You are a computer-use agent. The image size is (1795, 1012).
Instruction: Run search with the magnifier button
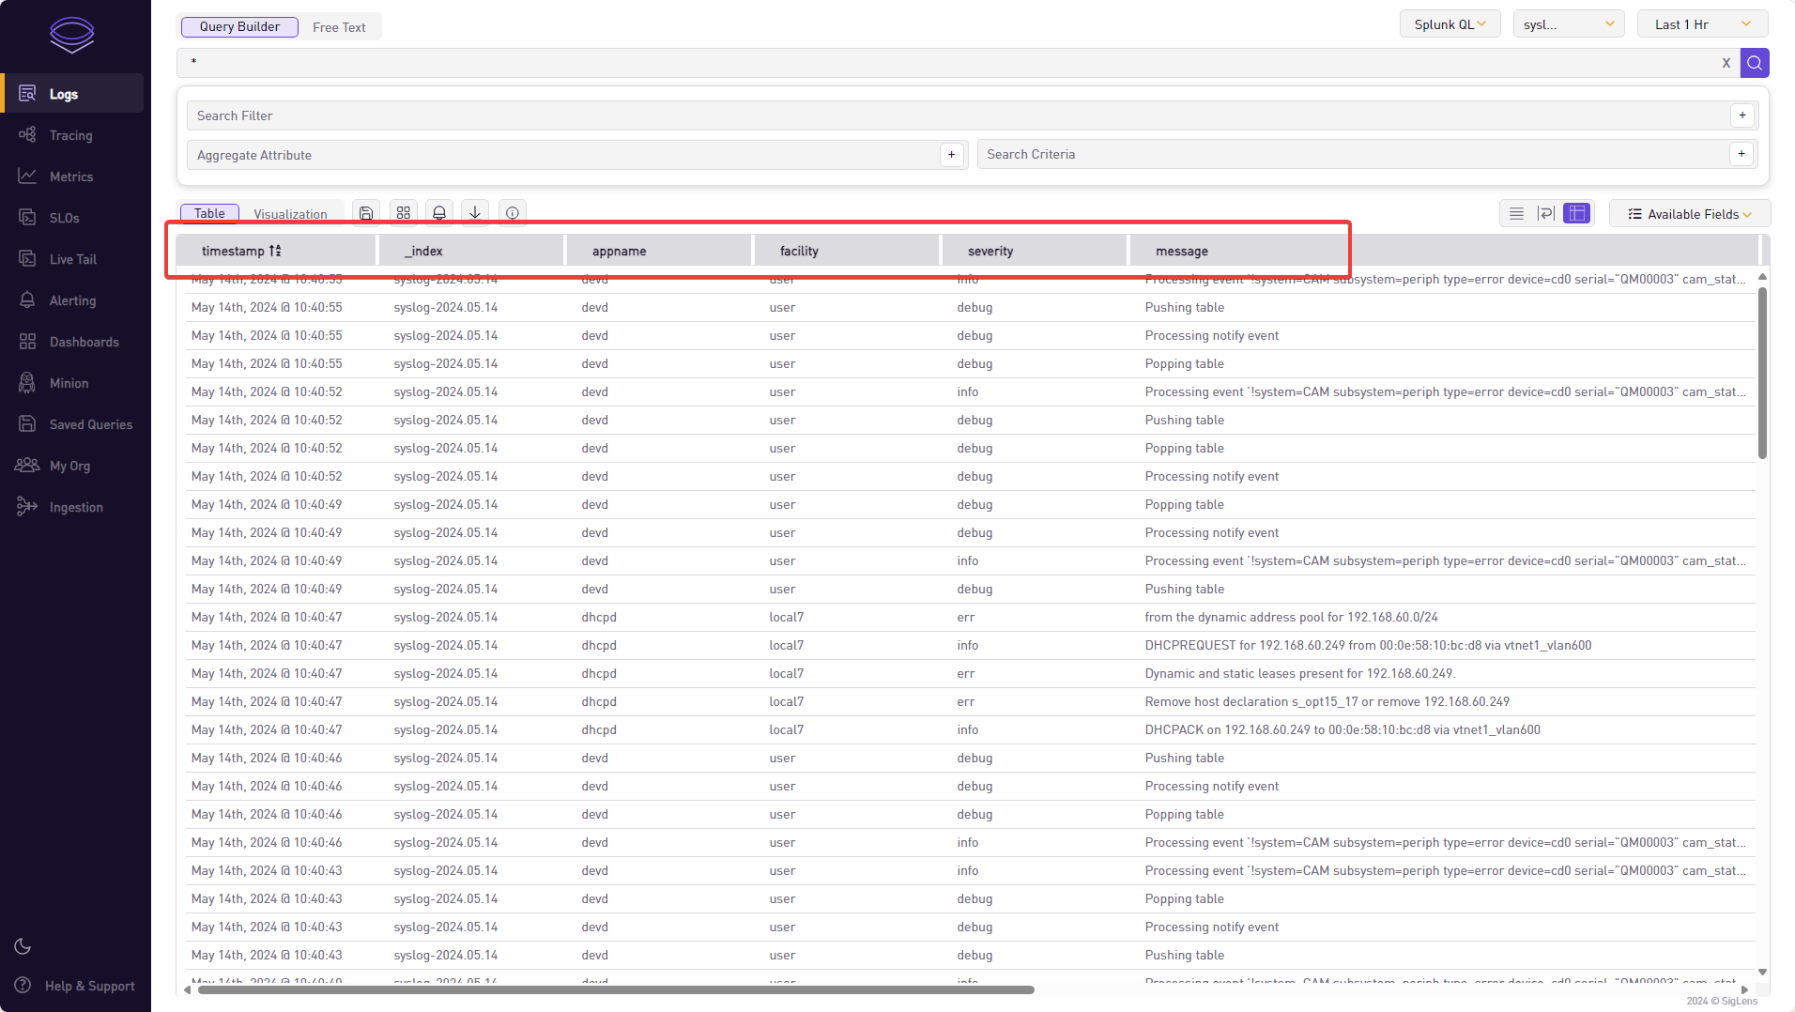click(x=1754, y=63)
